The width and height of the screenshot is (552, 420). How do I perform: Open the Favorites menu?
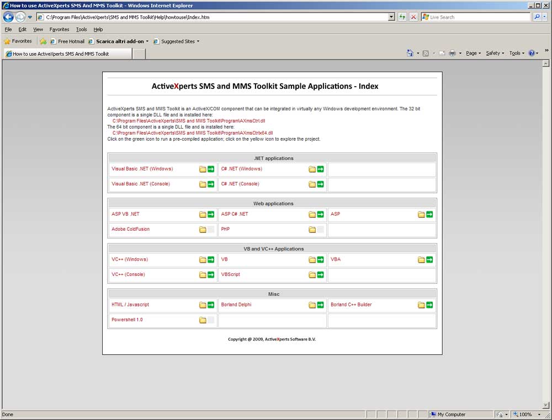[59, 29]
